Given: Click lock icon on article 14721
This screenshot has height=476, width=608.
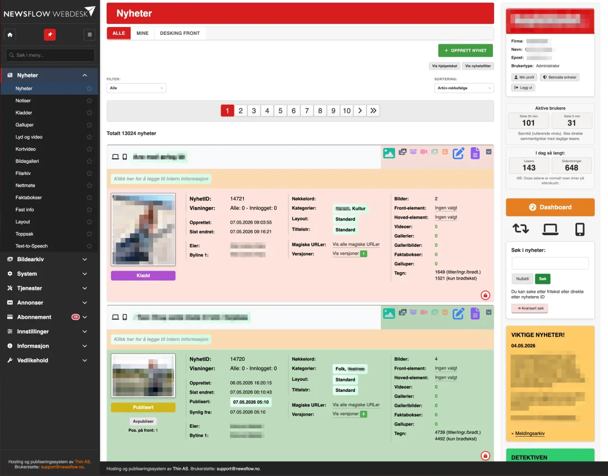Looking at the screenshot, I should [485, 296].
